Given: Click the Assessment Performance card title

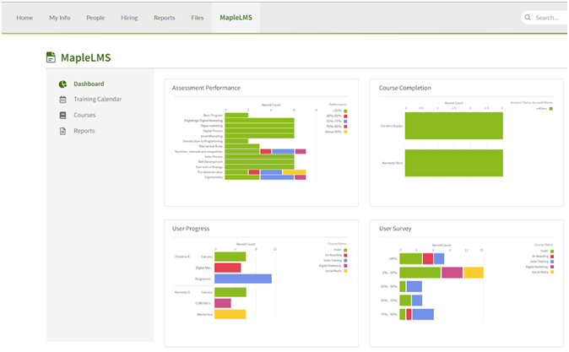Looking at the screenshot, I should pyautogui.click(x=206, y=88).
